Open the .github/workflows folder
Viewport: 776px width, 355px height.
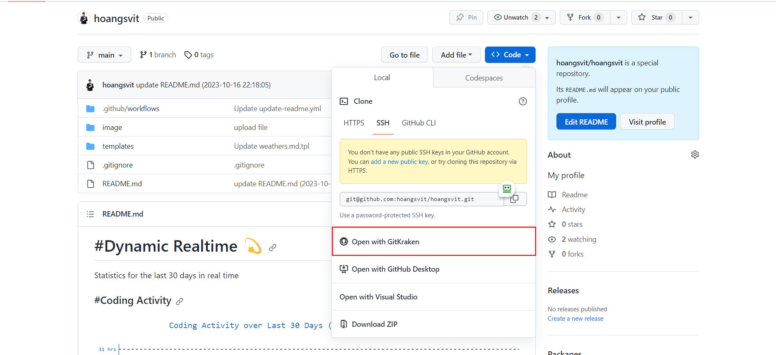[x=131, y=109]
